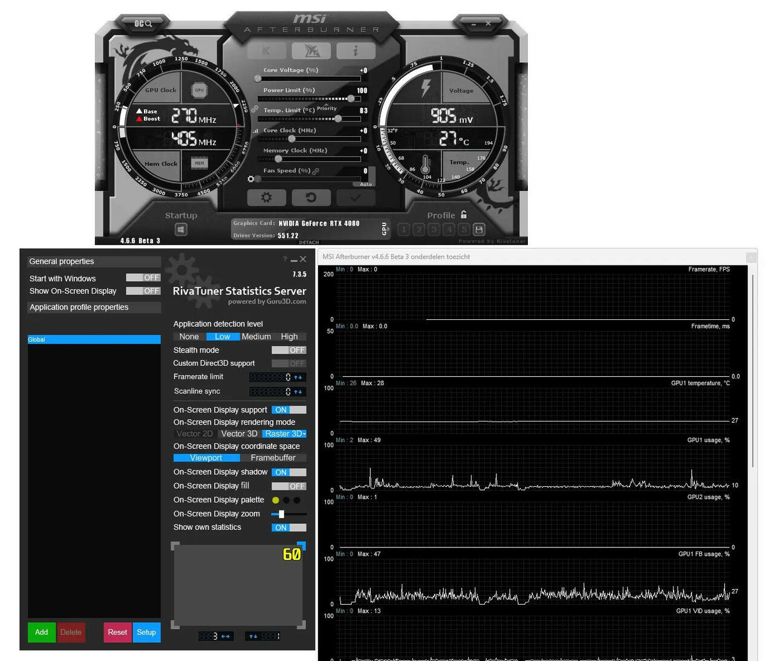Enable Start with Windows switch
This screenshot has height=661, width=774.
click(x=143, y=278)
